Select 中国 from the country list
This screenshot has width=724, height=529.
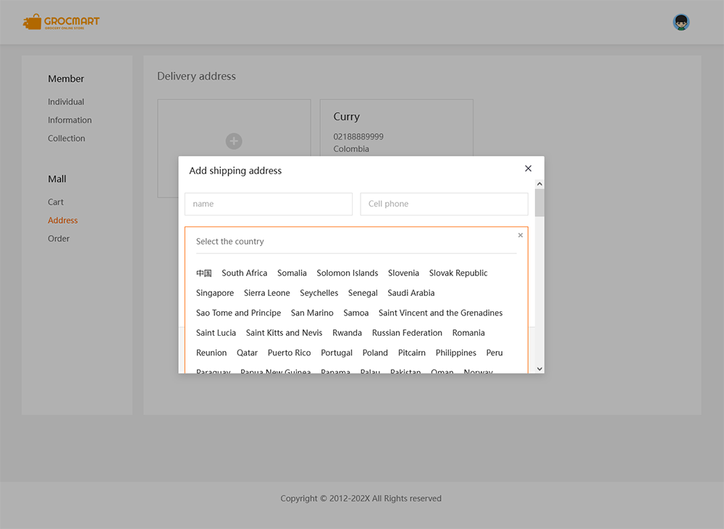coord(203,273)
